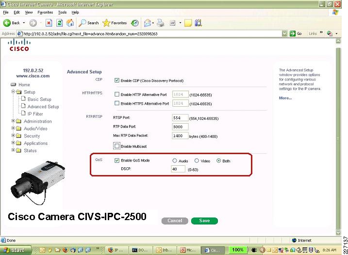Switch to the Mic... taskbar window
348x255 pixels.
[189, 250]
